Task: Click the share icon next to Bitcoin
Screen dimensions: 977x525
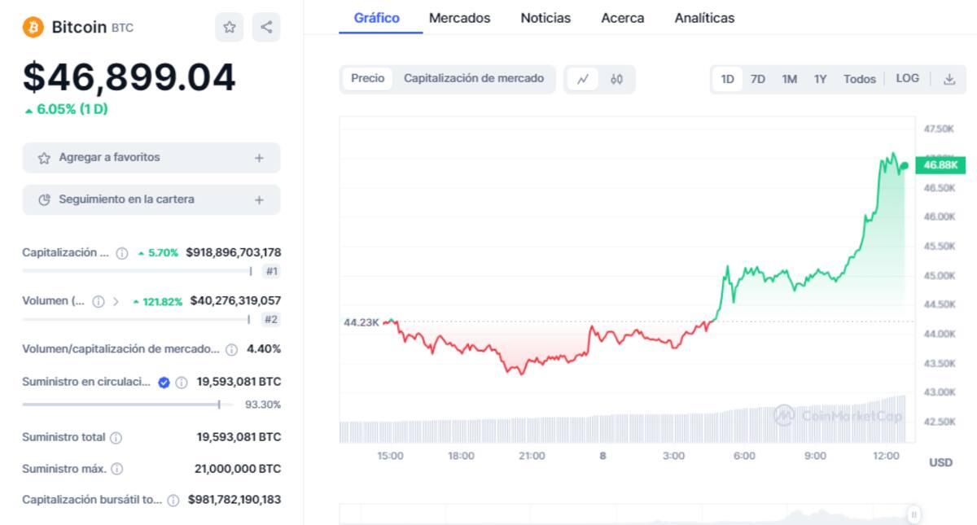Action: (x=266, y=28)
